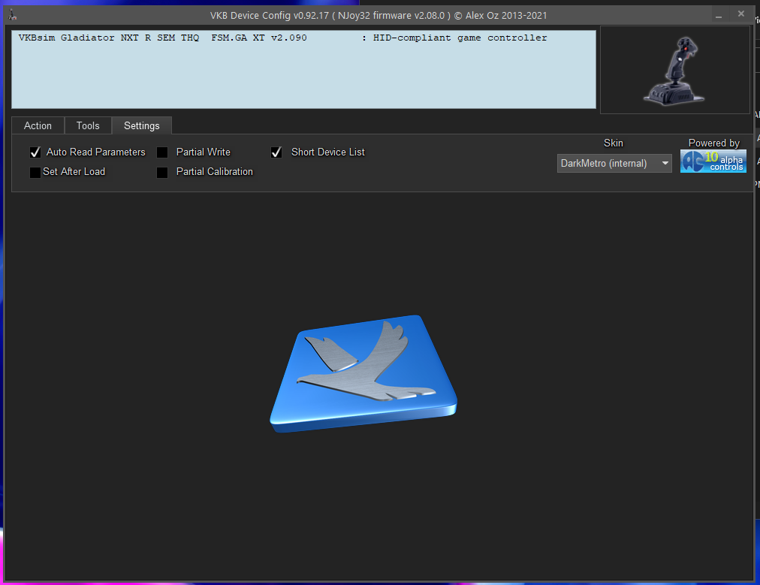Click inside the device list box
Viewport: 760px width, 585px height.
point(303,69)
